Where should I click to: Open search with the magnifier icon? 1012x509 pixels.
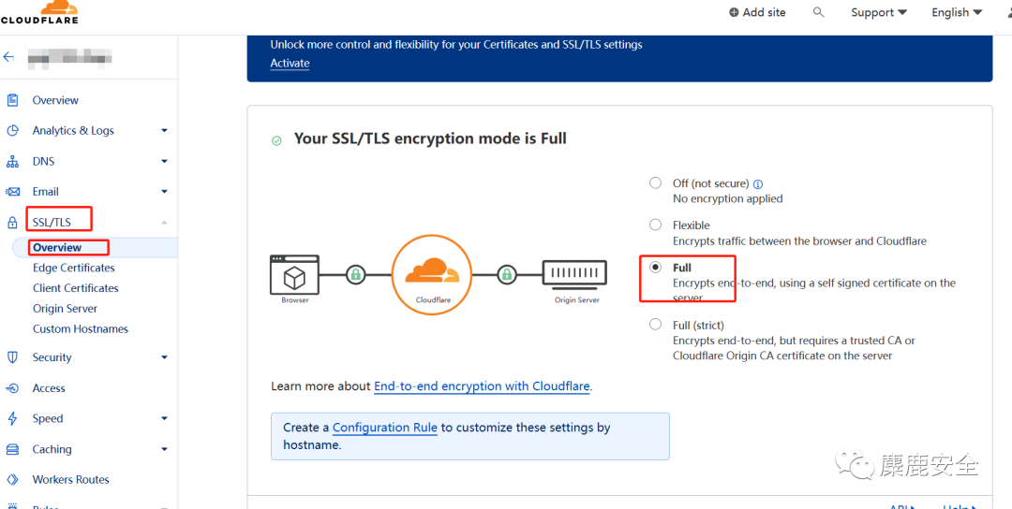point(818,12)
